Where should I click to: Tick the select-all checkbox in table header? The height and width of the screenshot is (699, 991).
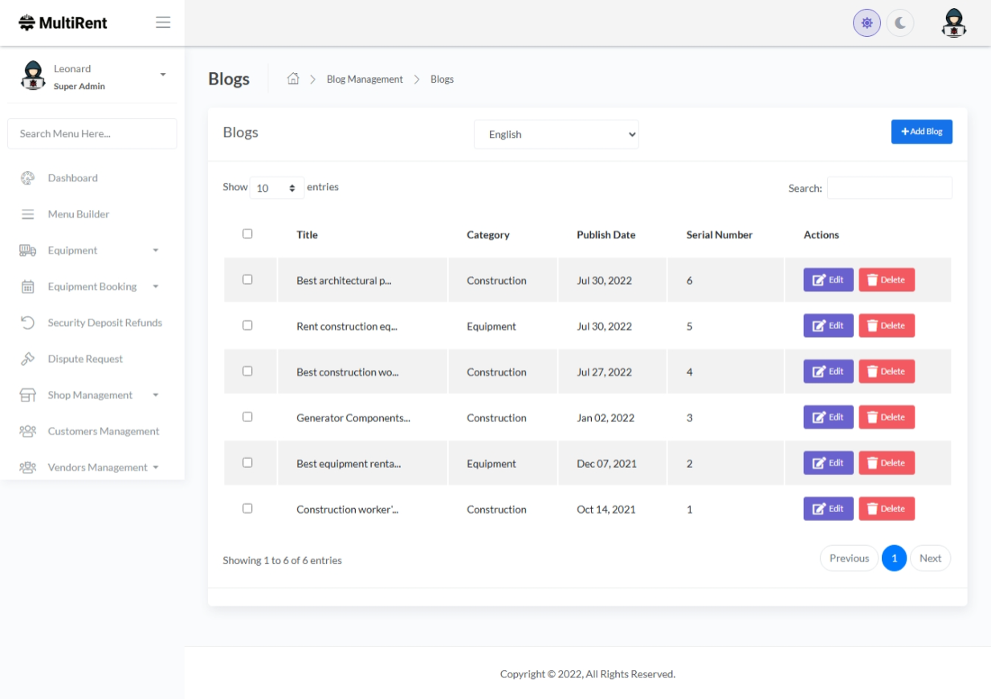pyautogui.click(x=247, y=234)
